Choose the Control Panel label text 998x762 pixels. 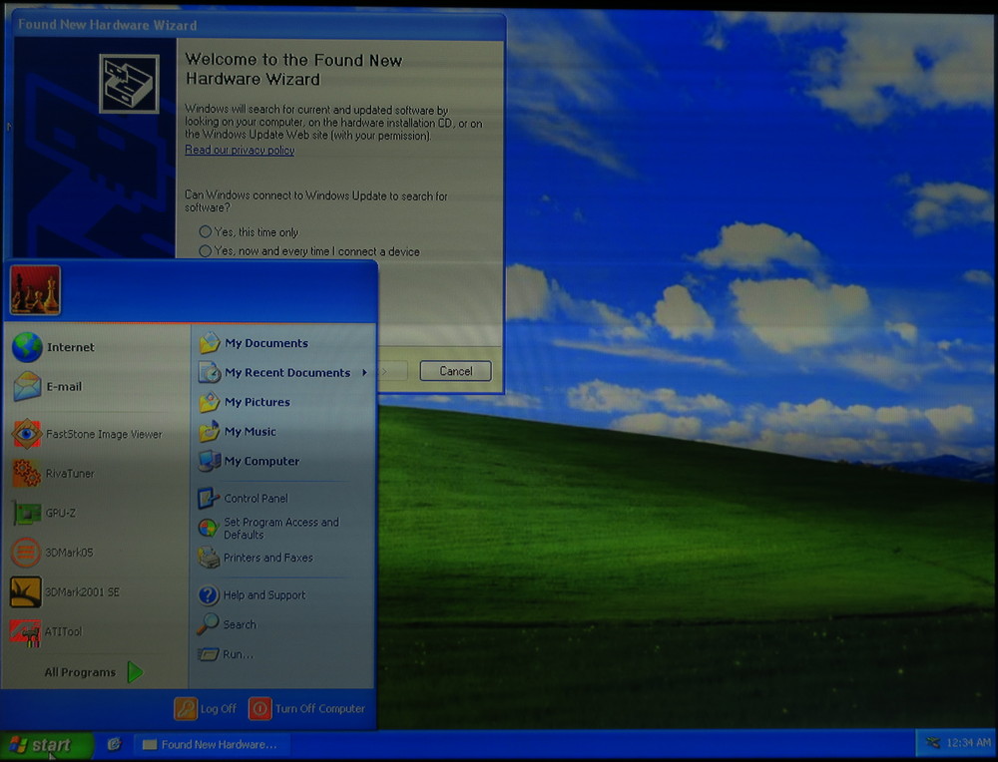[255, 499]
